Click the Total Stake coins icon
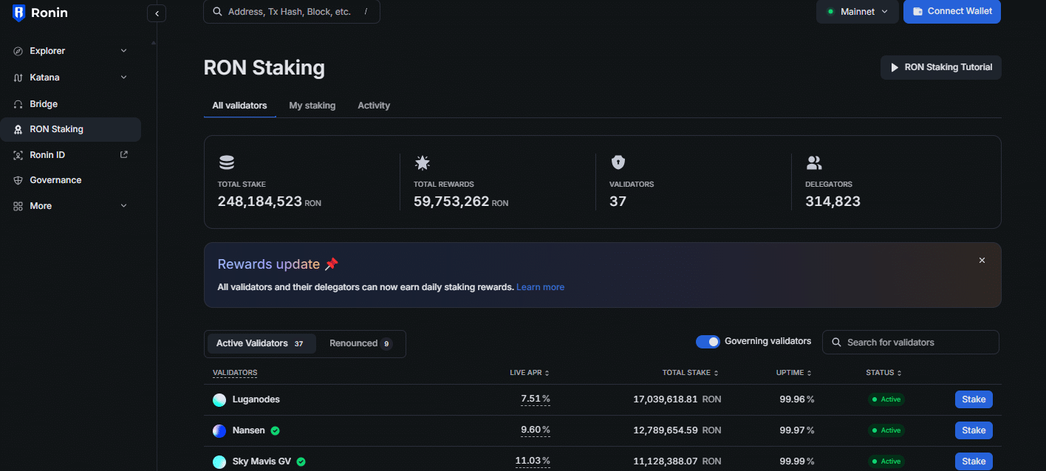The height and width of the screenshot is (471, 1046). point(226,162)
